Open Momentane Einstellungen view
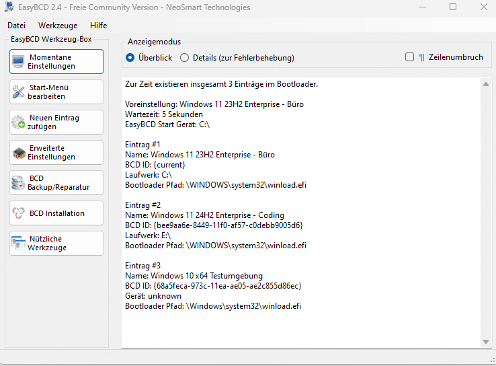The height and width of the screenshot is (366, 496). 56,61
